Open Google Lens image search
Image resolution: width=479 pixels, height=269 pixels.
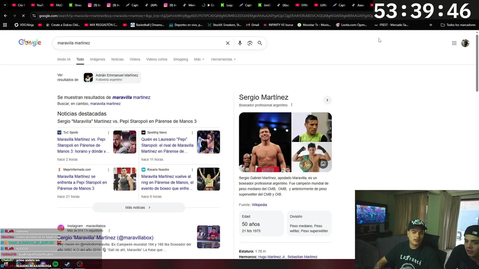(x=250, y=43)
